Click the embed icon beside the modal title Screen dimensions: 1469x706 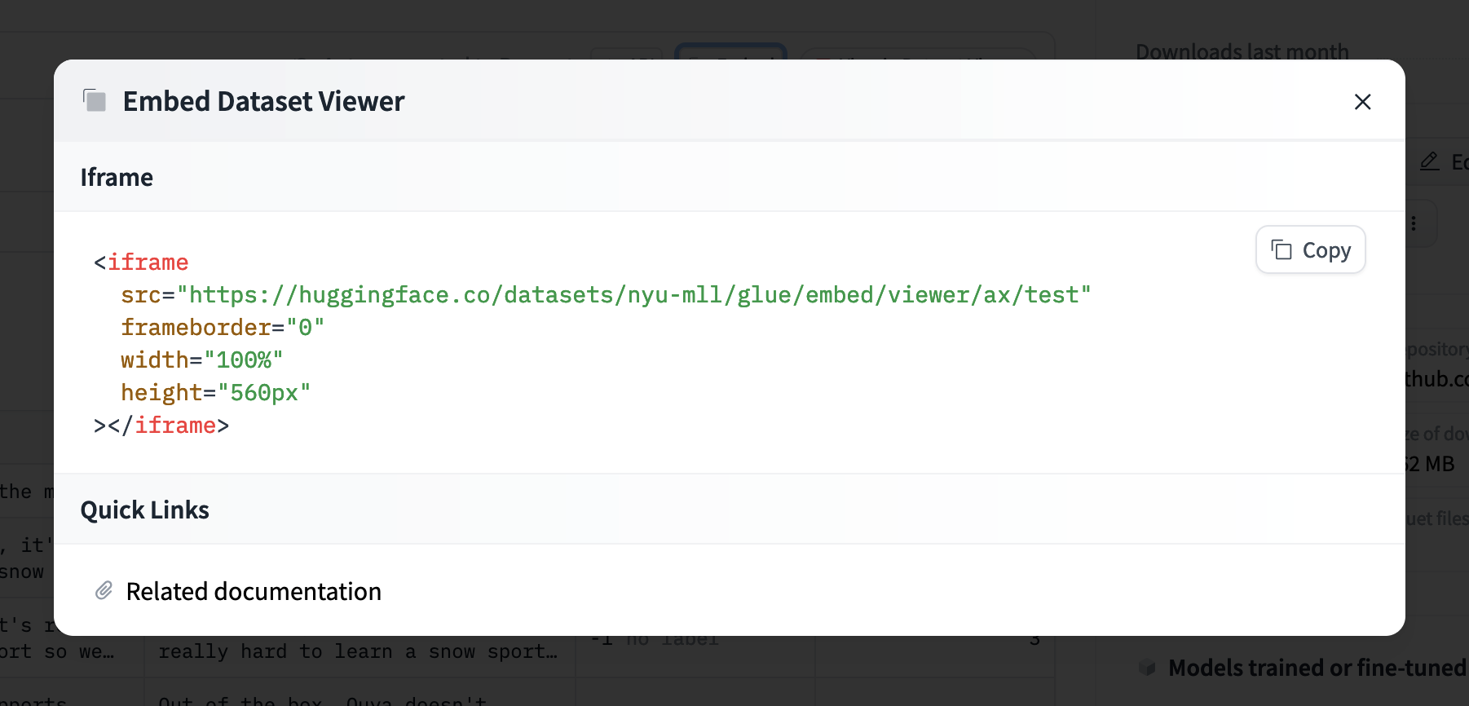point(95,101)
